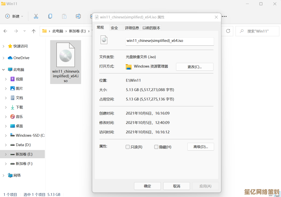Click the 更改(C)... button
This screenshot has width=281, height=197.
pyautogui.click(x=195, y=67)
